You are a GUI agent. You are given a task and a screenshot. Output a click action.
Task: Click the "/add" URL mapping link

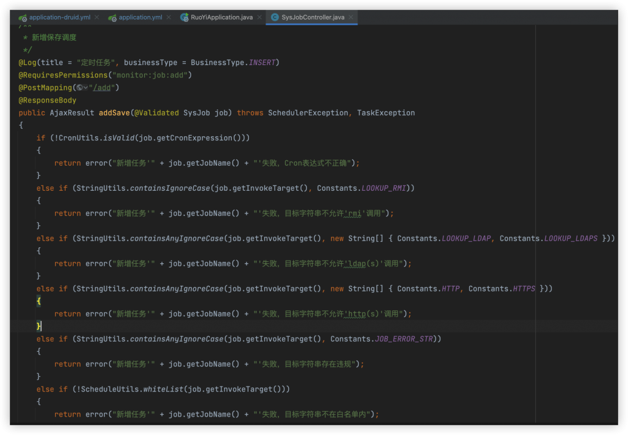click(102, 88)
